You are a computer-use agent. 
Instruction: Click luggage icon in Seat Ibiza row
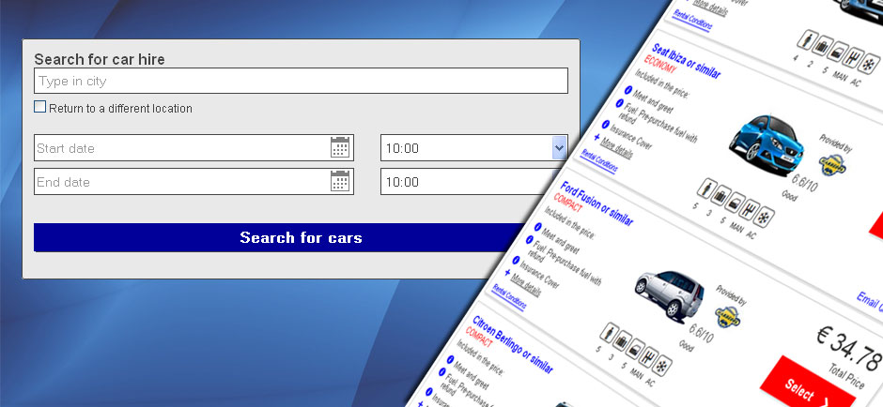tap(720, 196)
